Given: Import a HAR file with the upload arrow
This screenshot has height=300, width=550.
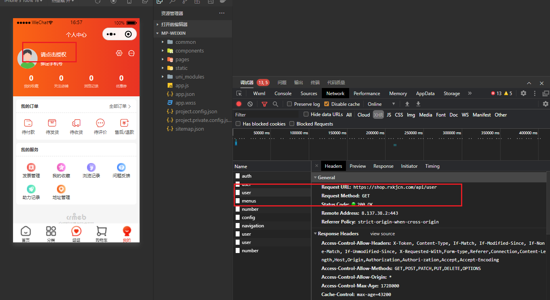Looking at the screenshot, I should [x=407, y=104].
